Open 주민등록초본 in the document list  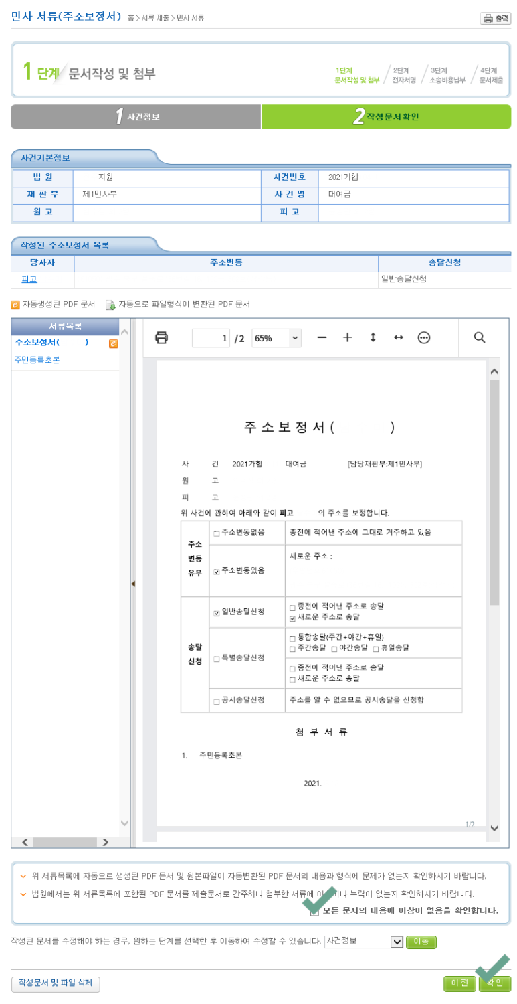[x=37, y=360]
